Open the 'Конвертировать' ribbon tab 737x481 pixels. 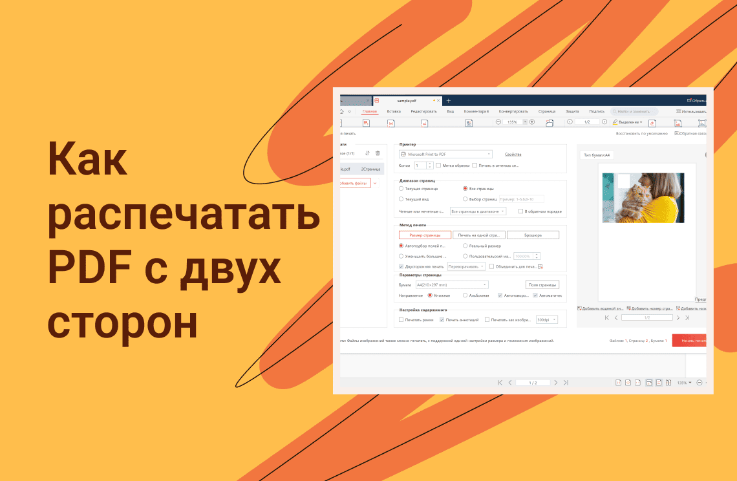513,111
